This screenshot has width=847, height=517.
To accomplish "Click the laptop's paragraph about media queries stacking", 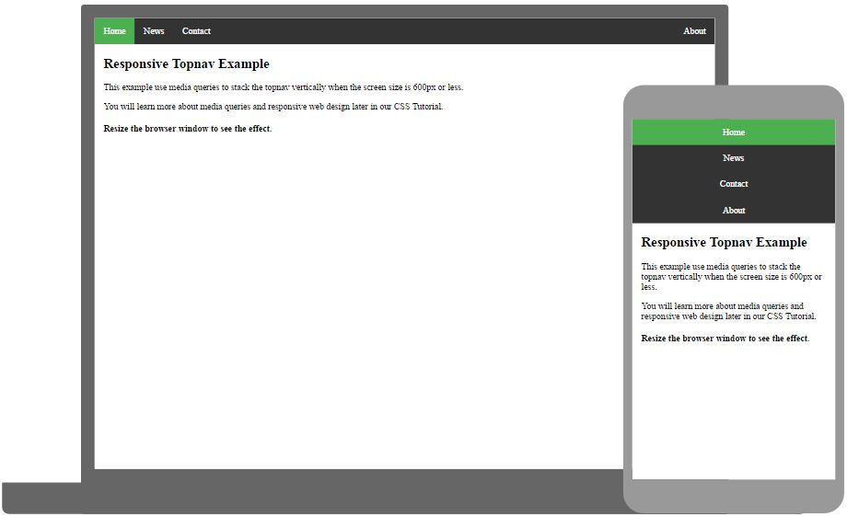I will coord(283,88).
